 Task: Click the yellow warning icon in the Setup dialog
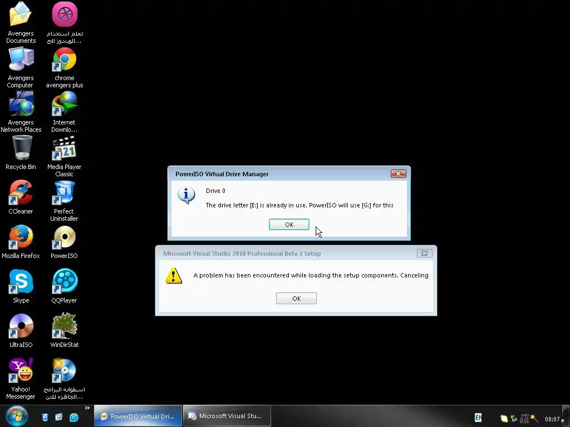(174, 276)
